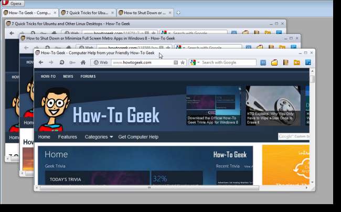341x212 pixels.
Task: Click yellow folder icon in front window toolbar
Action: pyautogui.click(x=274, y=62)
